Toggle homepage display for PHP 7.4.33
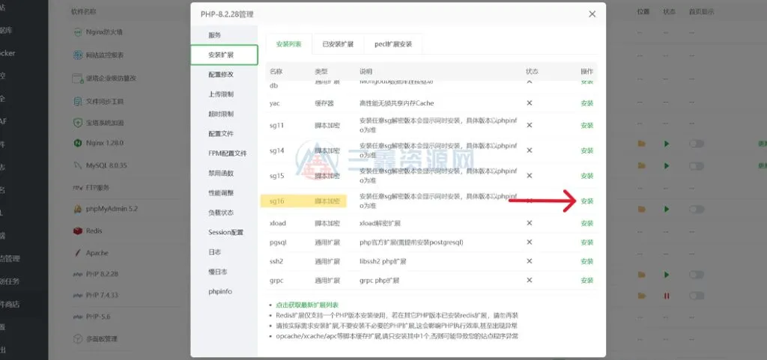767x360 pixels. 697,296
